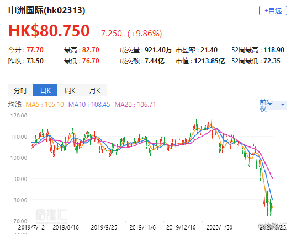Click the end of the pink MA20 line
Viewport: 291px width, 234px height.
pos(273,178)
